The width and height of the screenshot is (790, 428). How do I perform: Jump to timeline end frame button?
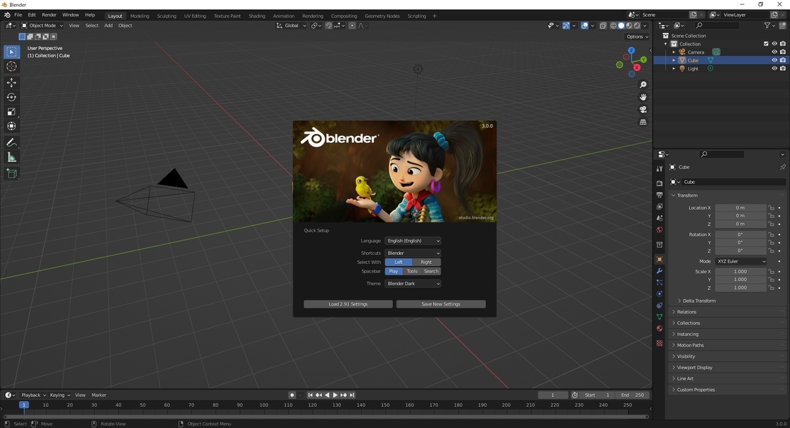point(352,395)
